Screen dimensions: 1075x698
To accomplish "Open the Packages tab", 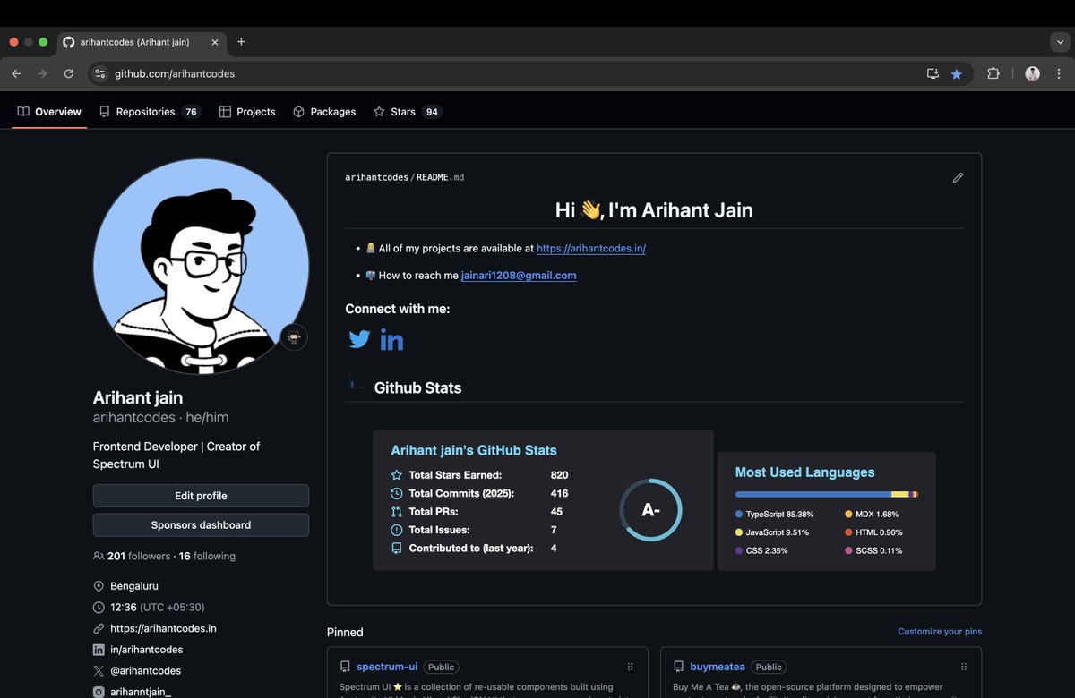I will [x=324, y=112].
